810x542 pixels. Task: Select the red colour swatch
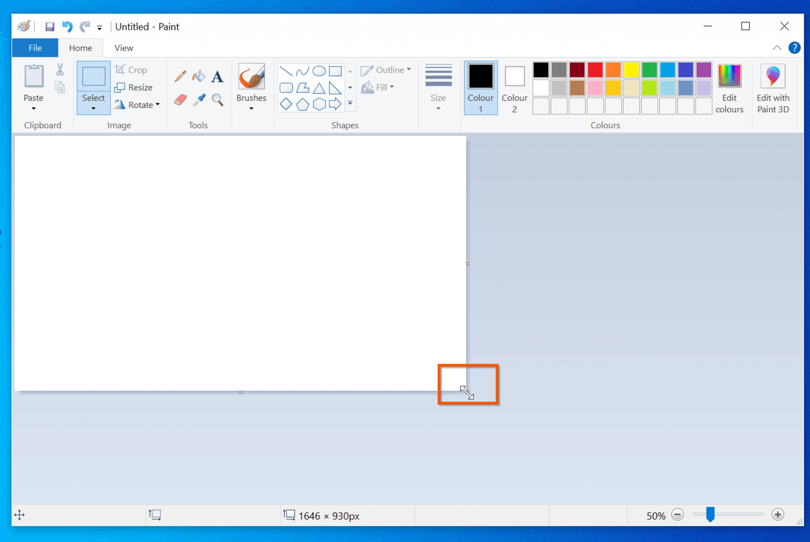[x=595, y=69]
